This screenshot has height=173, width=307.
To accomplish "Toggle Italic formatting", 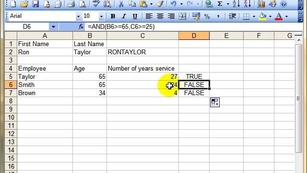I will (x=124, y=16).
